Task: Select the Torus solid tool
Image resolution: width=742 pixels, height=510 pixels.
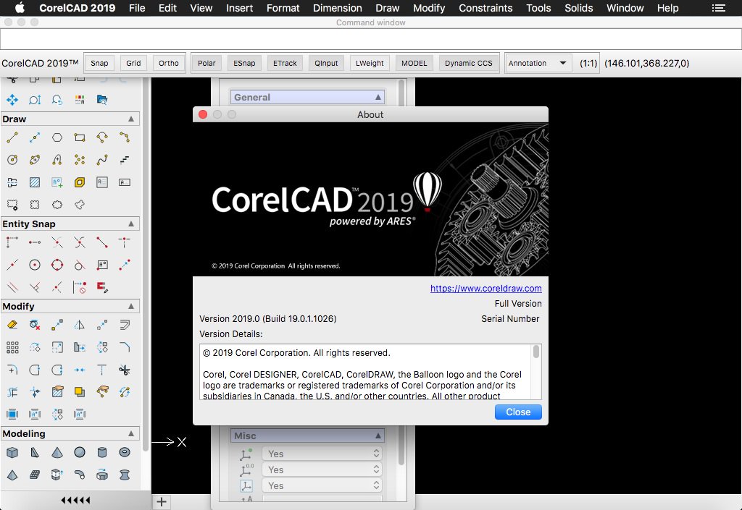Action: click(125, 452)
